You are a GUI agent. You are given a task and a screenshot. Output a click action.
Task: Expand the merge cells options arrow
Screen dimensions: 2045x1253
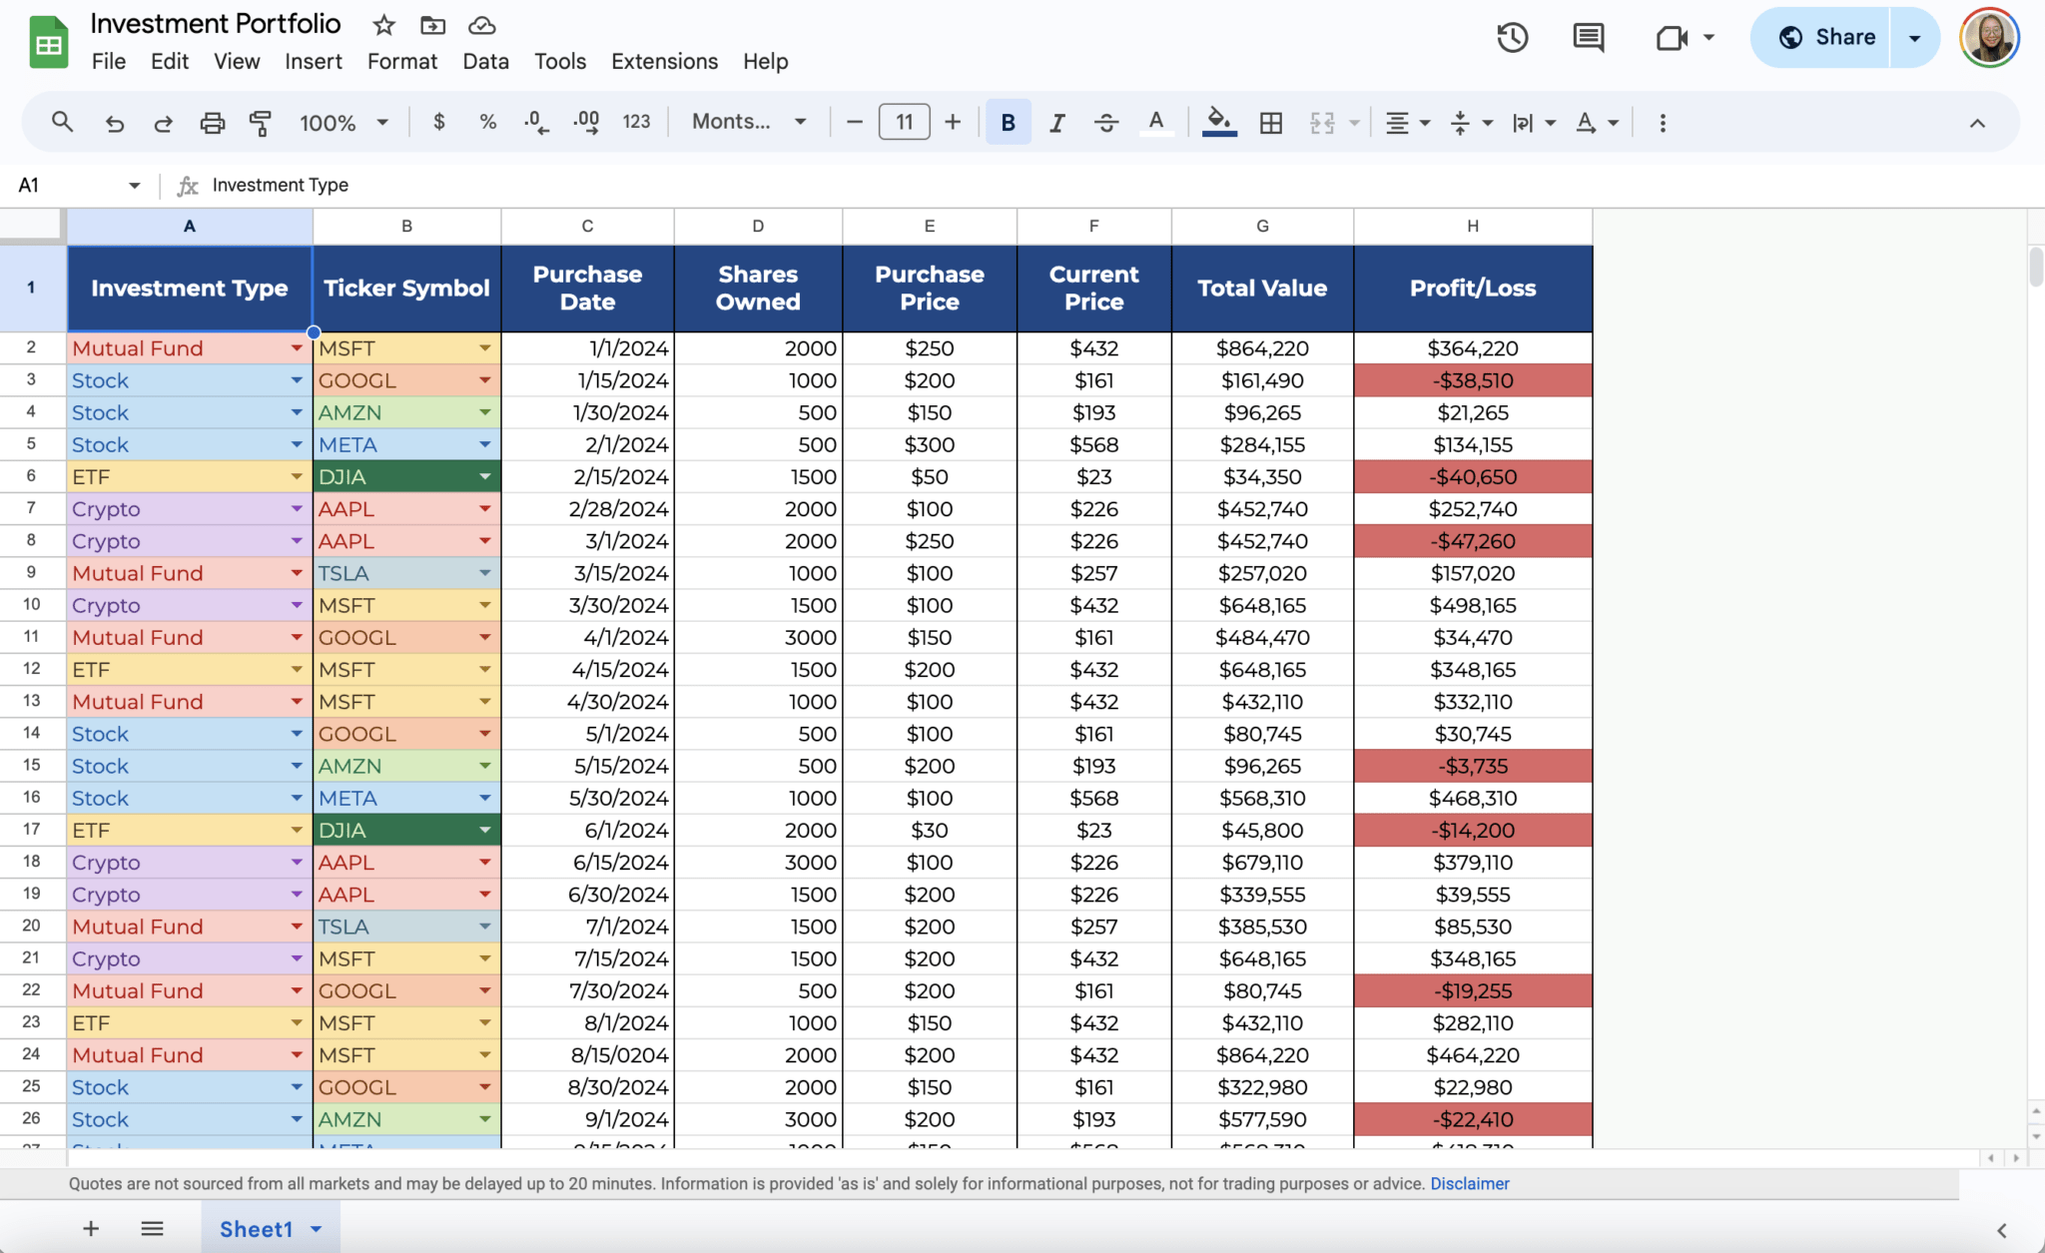1354,123
